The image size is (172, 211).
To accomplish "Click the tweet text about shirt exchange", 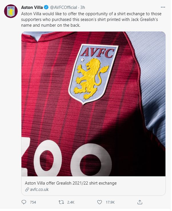I will 91,20.
